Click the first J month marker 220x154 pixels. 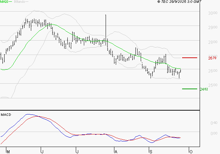coord(42,152)
